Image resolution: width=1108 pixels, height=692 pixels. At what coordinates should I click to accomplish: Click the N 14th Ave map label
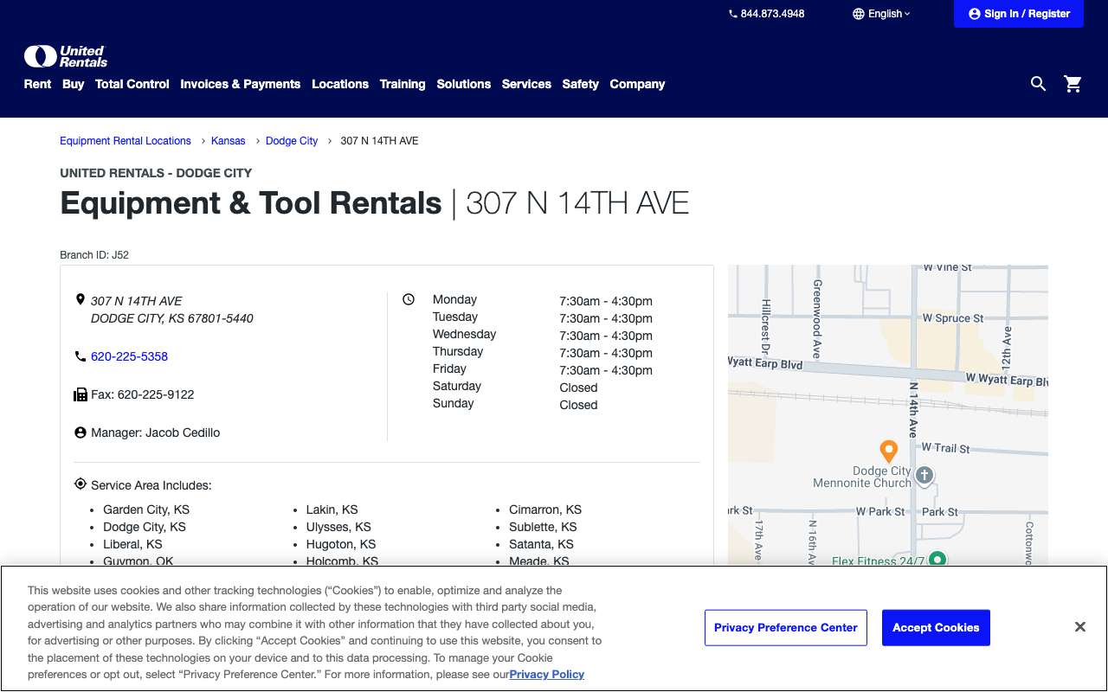pyautogui.click(x=913, y=409)
